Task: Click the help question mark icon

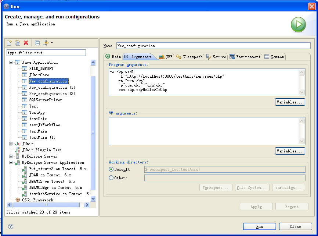Action: click(11, 226)
